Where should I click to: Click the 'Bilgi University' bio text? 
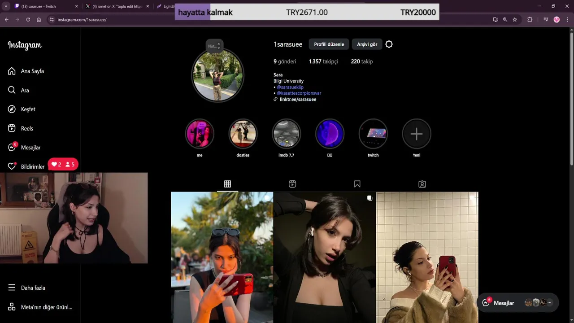[x=288, y=81]
